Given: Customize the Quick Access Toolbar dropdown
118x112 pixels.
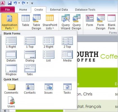Looking at the screenshot, I should click(32, 3).
